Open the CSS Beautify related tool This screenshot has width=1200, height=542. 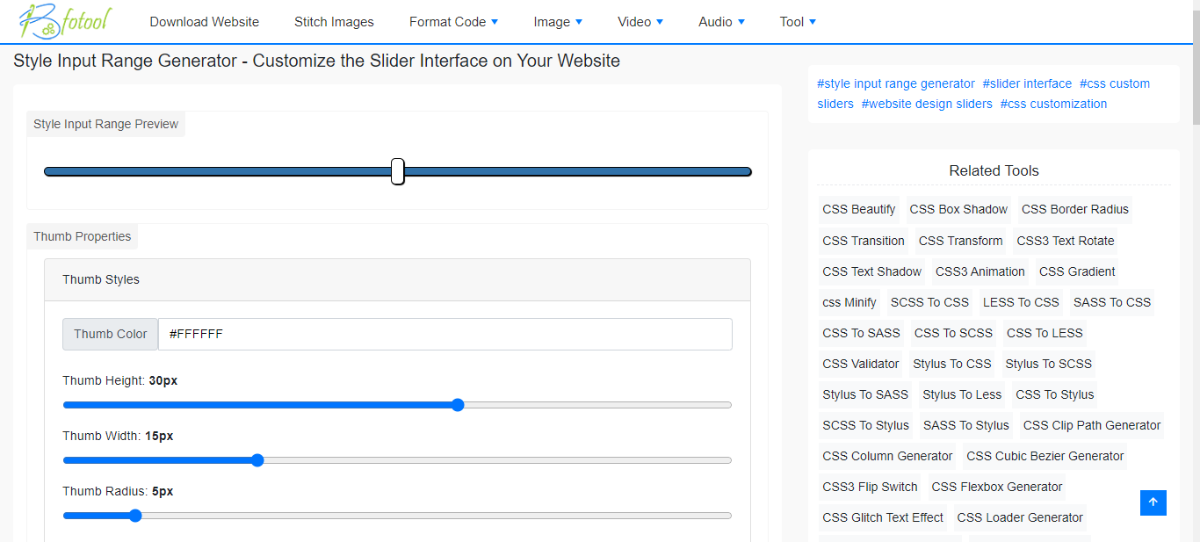click(858, 209)
